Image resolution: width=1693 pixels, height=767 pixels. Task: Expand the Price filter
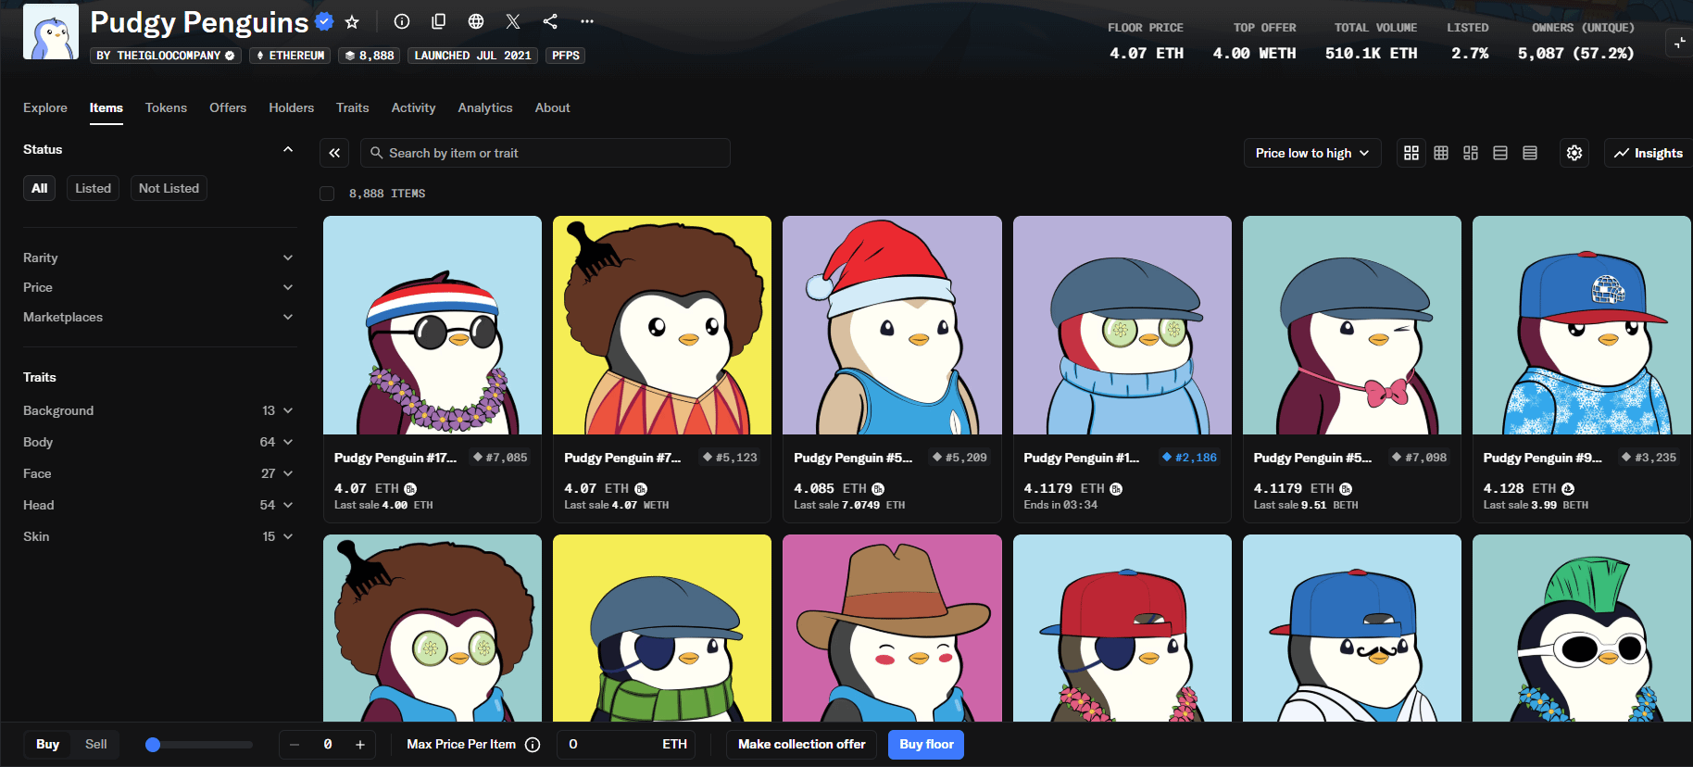pos(159,287)
